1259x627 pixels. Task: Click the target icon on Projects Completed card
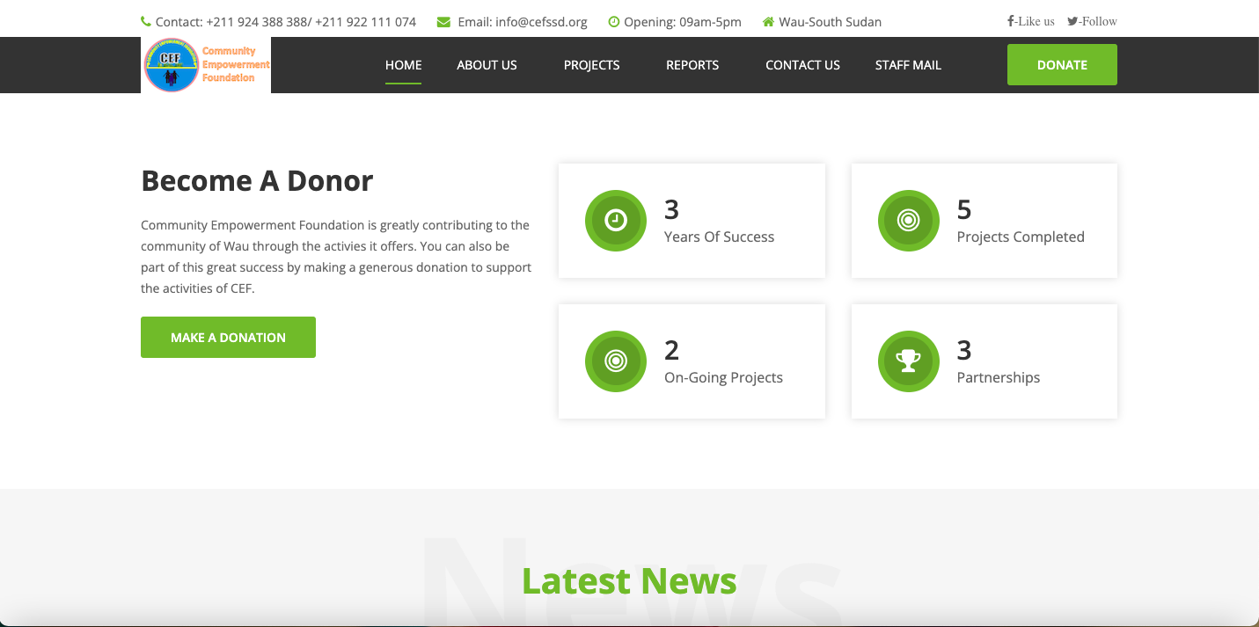909,221
